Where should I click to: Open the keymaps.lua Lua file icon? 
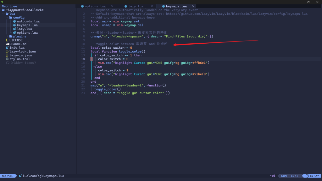14,25
